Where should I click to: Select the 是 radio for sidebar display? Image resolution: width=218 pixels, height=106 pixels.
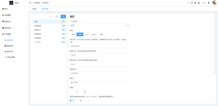[72, 101]
